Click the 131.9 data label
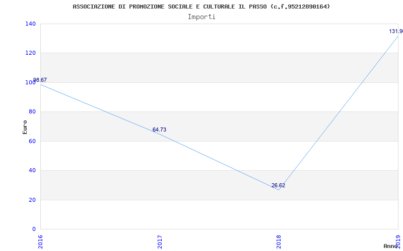Screen dimensions: 403x251 coord(396,32)
